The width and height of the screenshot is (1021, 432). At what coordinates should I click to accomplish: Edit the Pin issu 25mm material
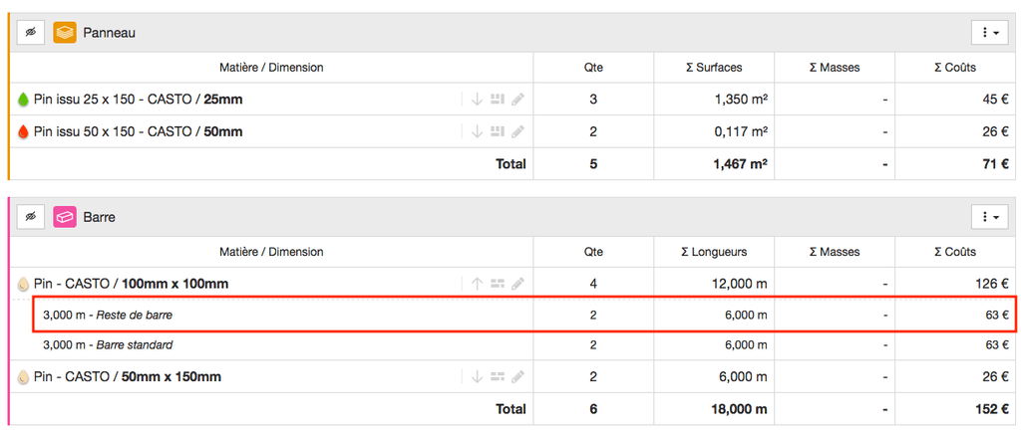pyautogui.click(x=517, y=100)
